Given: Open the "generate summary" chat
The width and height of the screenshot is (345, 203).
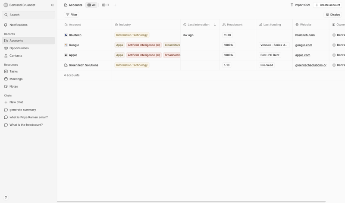Looking at the screenshot, I should pyautogui.click(x=23, y=110).
